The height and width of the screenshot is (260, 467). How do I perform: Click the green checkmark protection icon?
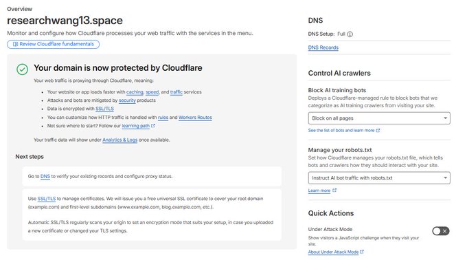pos(23,69)
